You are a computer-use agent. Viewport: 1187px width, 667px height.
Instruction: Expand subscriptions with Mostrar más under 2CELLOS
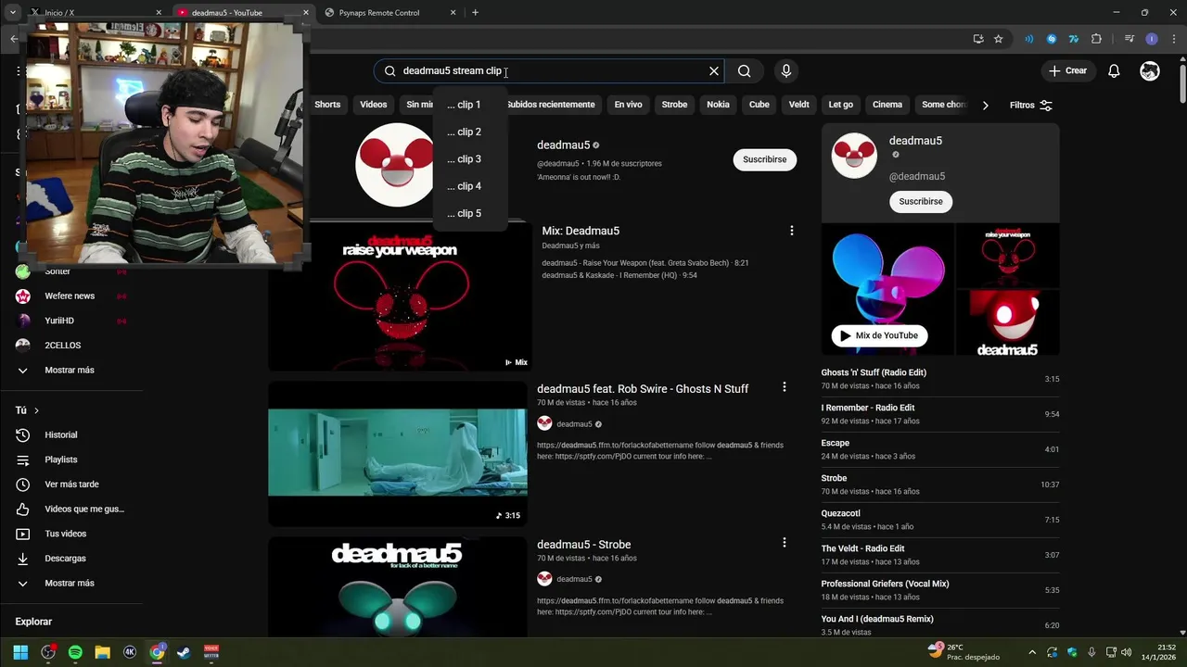70,370
